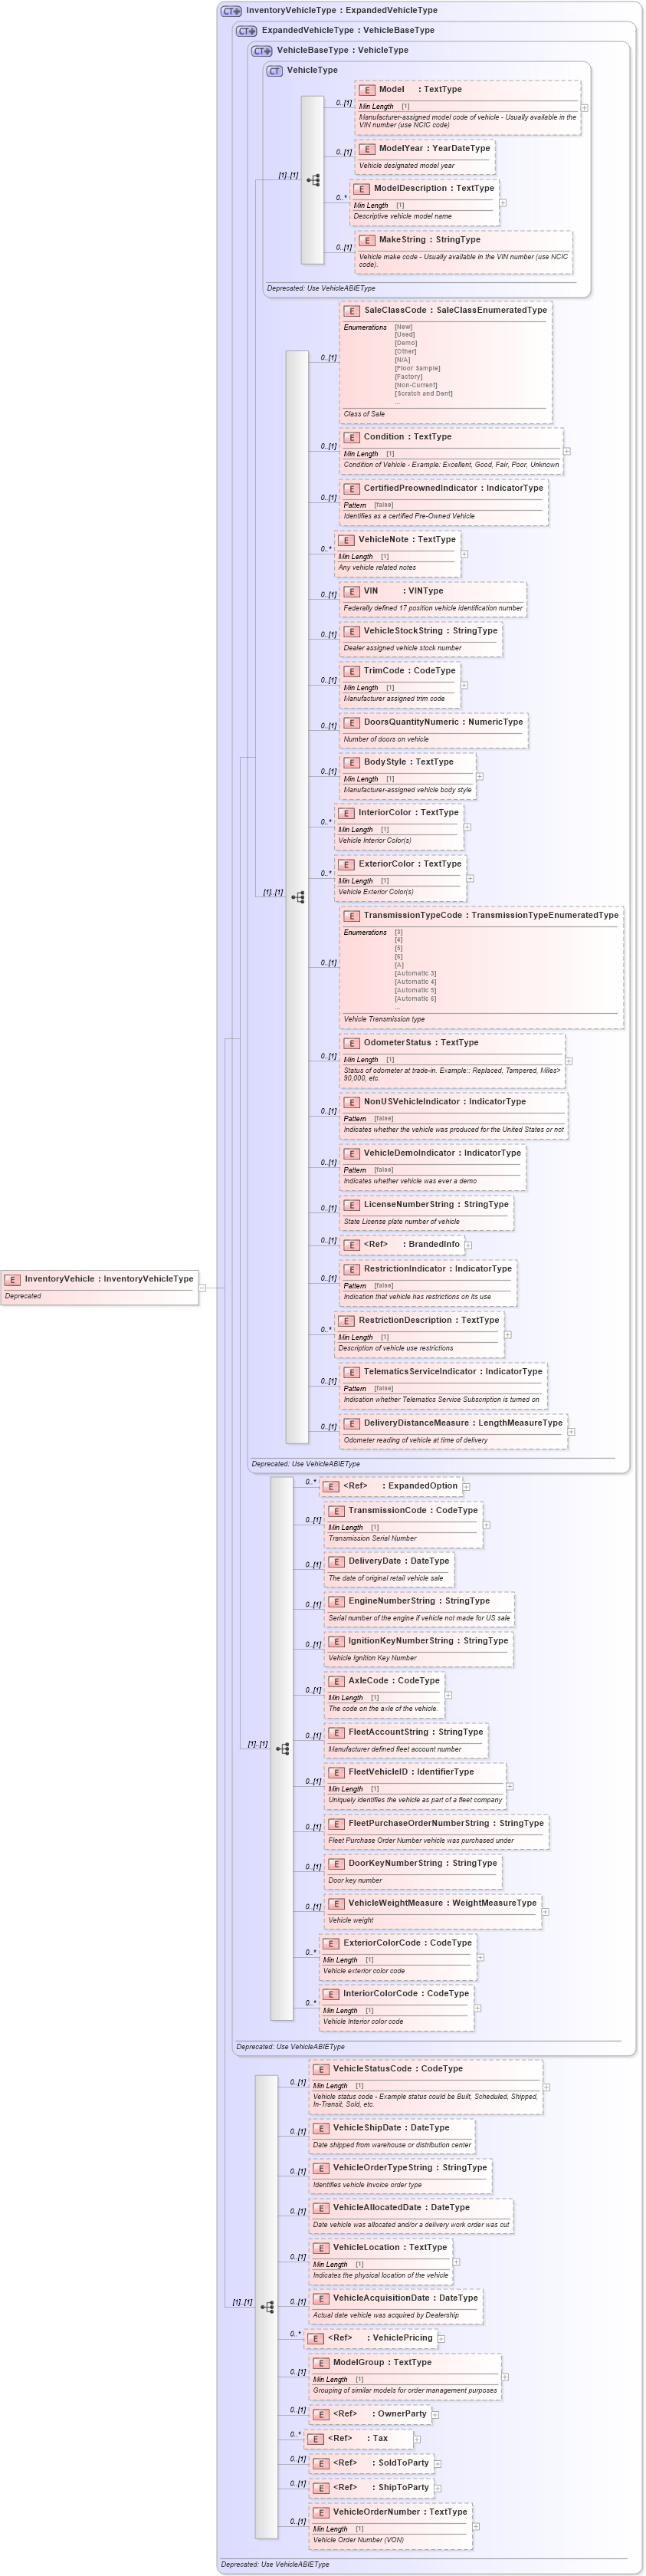Expand the SoldToParty reference plus box
The image size is (646, 2576).
(x=437, y=2464)
